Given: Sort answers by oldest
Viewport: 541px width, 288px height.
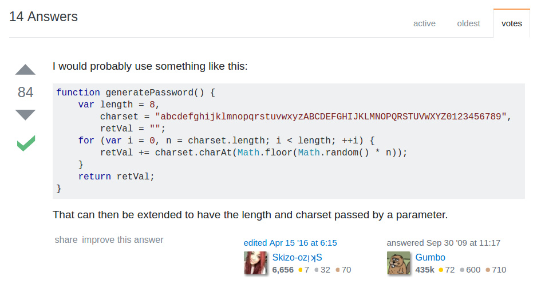Looking at the screenshot, I should [468, 23].
